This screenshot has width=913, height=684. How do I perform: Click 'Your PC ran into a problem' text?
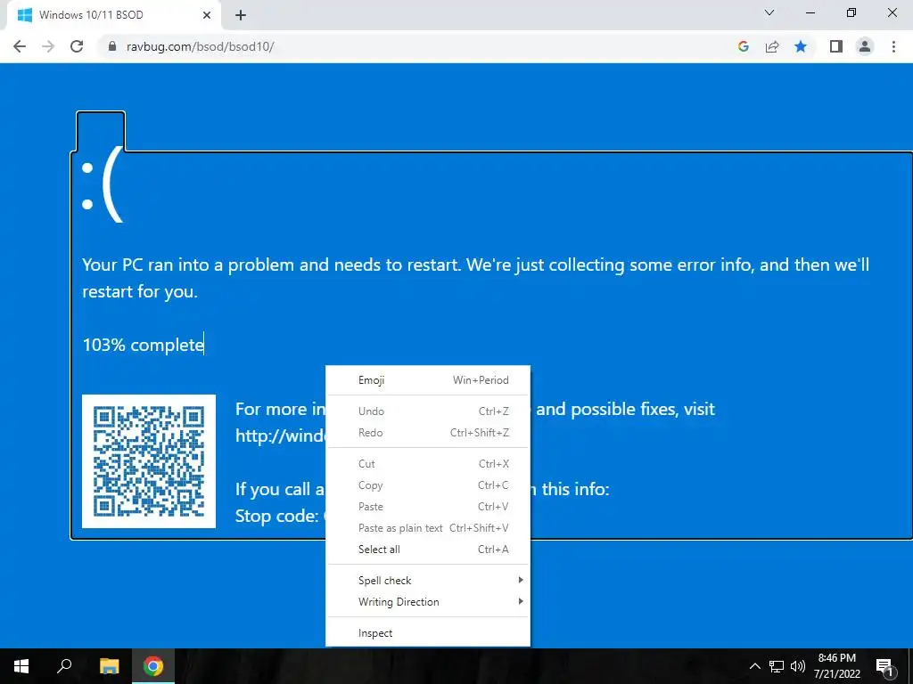pyautogui.click(x=188, y=265)
